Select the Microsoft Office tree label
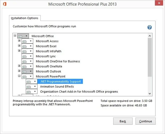This screenshot has width=165, height=134. (x=43, y=36)
